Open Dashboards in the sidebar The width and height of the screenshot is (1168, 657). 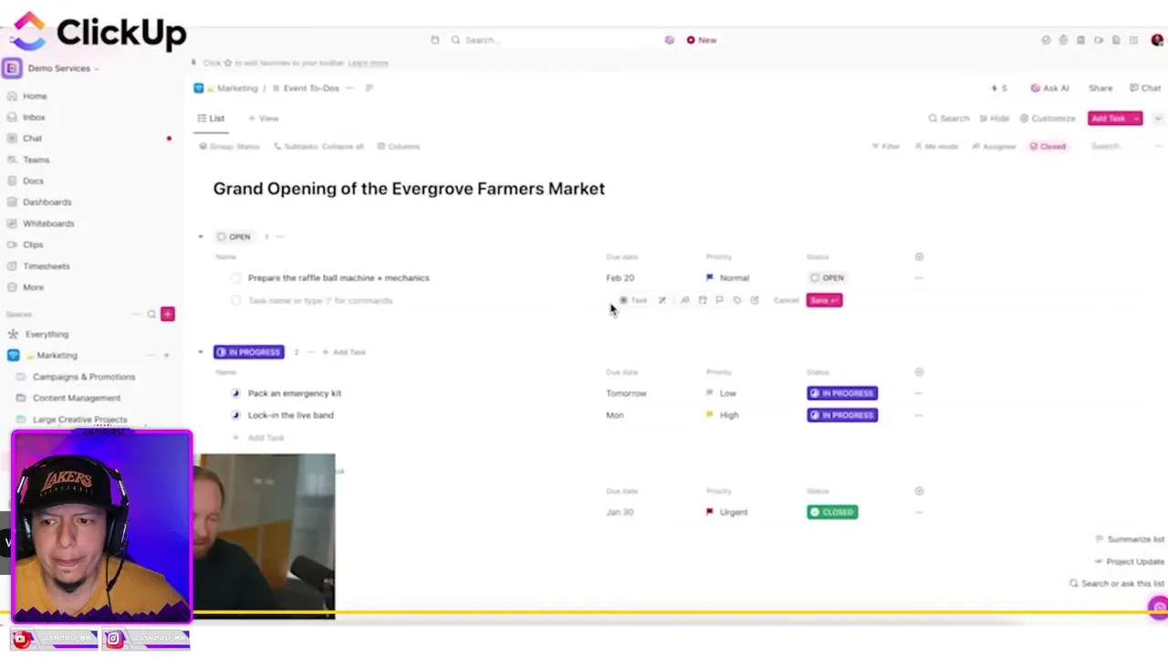point(47,202)
